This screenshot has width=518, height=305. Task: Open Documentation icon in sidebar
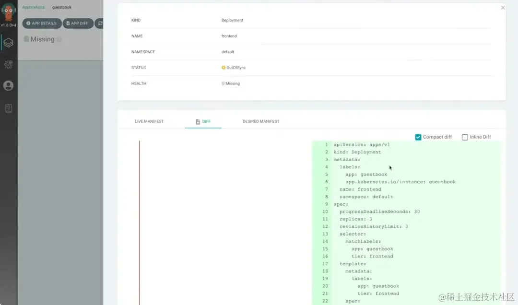click(8, 108)
